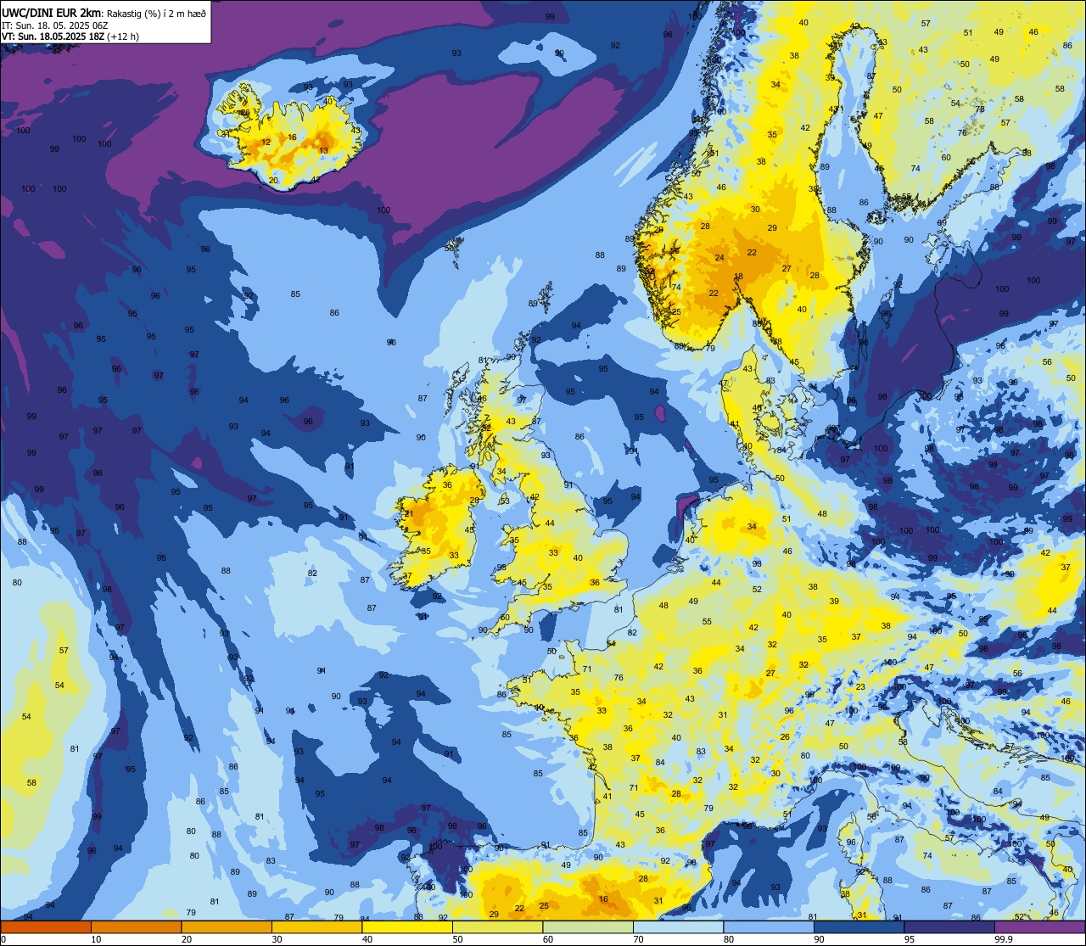Click the legend swatch below 10 percent
The height and width of the screenshot is (946, 1086).
click(x=46, y=926)
